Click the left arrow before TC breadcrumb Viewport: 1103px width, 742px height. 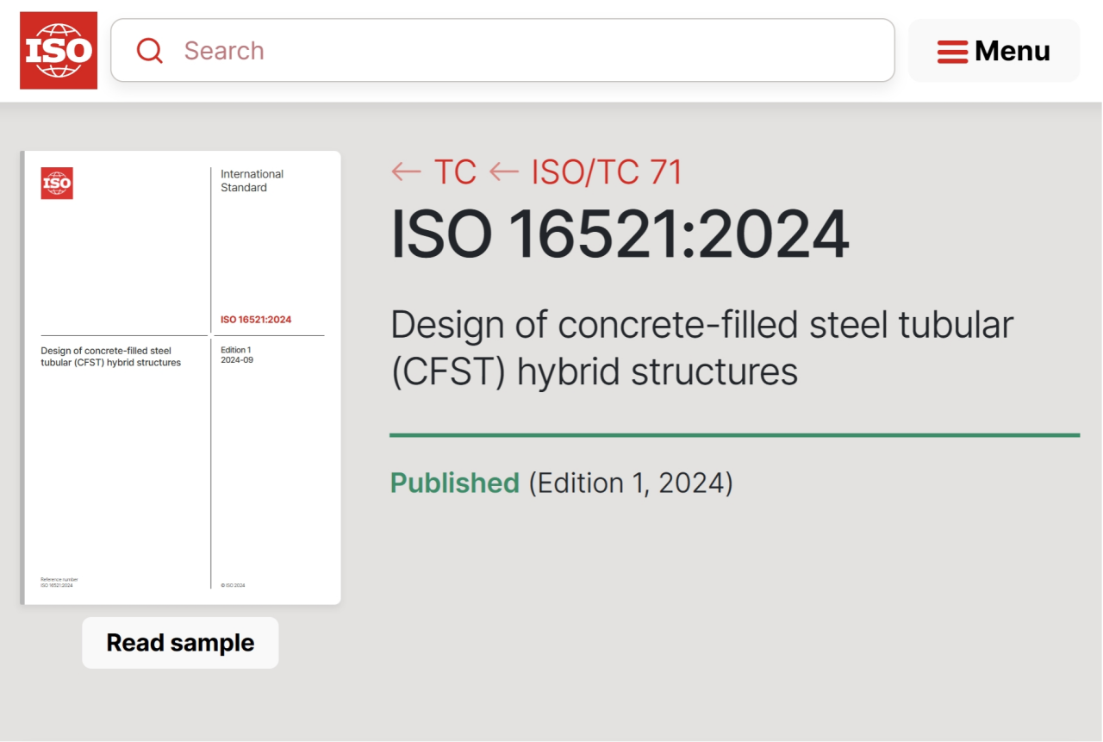[x=406, y=172]
